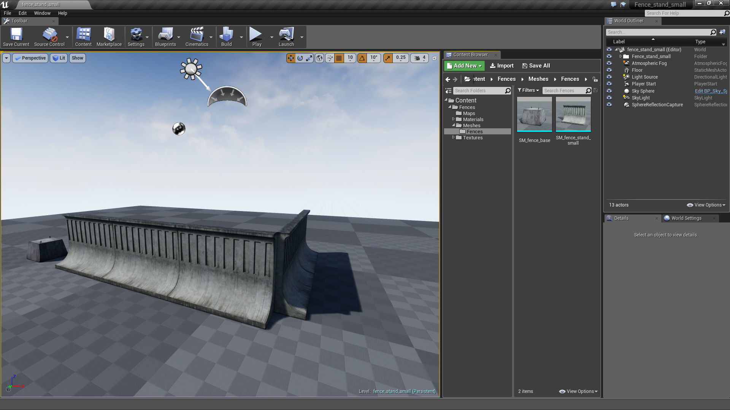Select the scale gizmo mode

coord(309,58)
